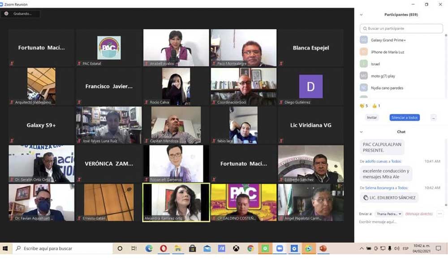This screenshot has height=269, width=448.
Task: Open PowerPoint from the taskbar
Action: click(x=323, y=248)
